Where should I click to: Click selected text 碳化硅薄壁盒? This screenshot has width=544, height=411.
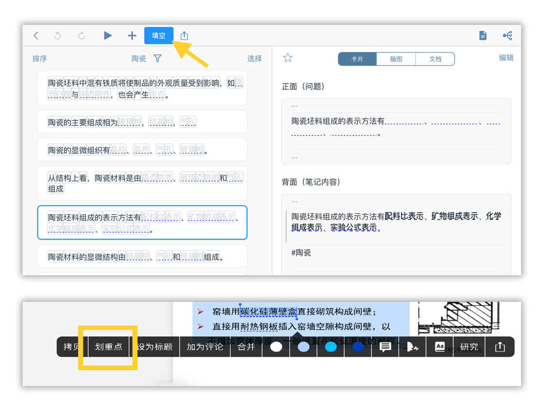pyautogui.click(x=269, y=311)
